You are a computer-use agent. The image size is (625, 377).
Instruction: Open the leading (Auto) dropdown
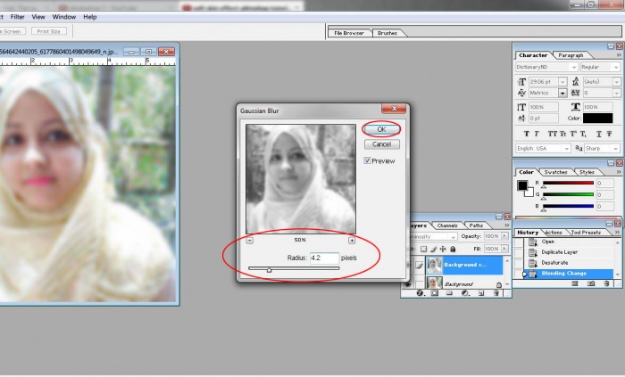[x=617, y=81]
